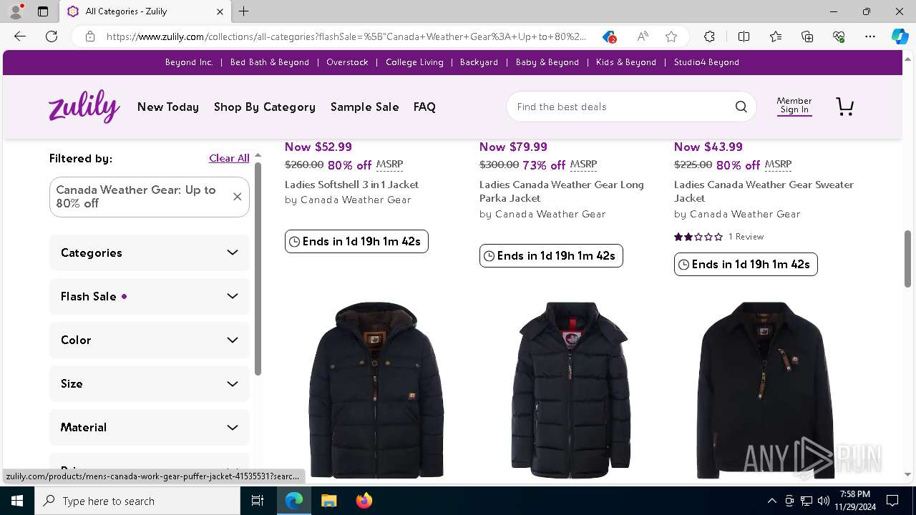Open the shopping coupons badge icon
The image size is (916, 515).
tap(608, 36)
